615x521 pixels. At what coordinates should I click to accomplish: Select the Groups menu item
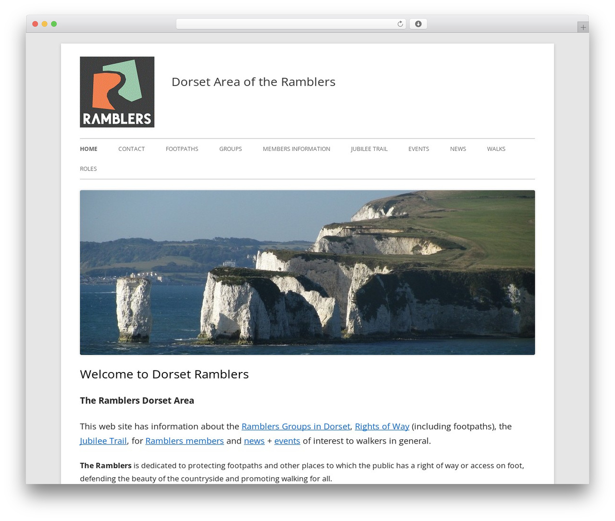point(231,149)
